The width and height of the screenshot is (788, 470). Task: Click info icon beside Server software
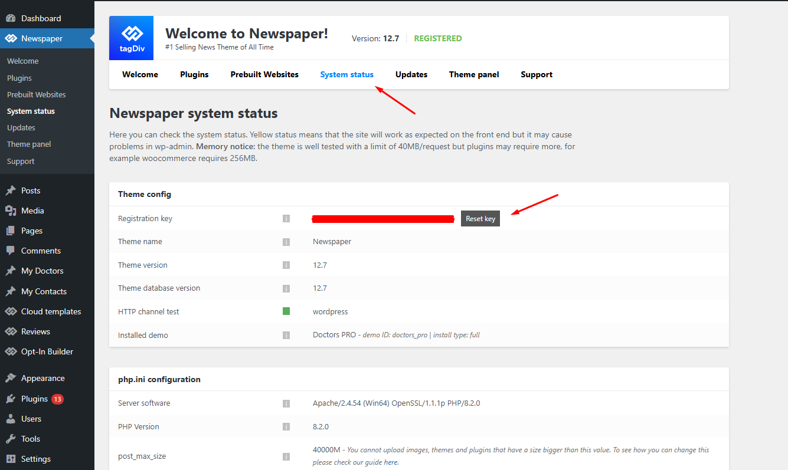pos(286,403)
